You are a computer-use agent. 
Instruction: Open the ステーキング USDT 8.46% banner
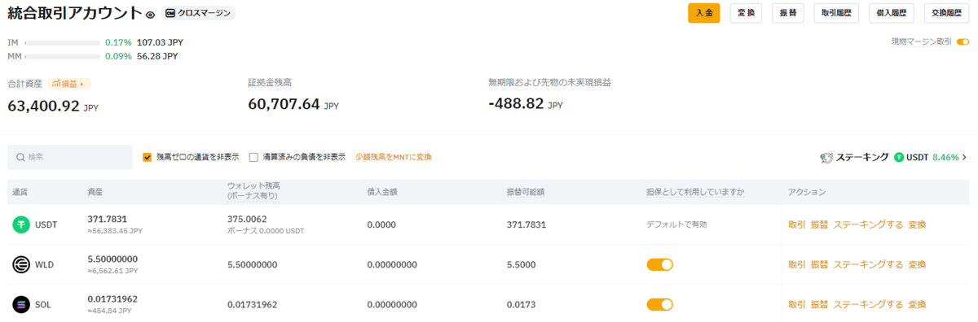click(893, 157)
